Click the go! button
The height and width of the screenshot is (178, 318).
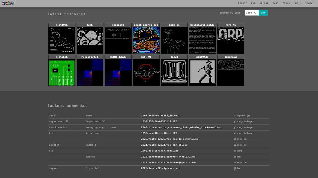coord(263,13)
